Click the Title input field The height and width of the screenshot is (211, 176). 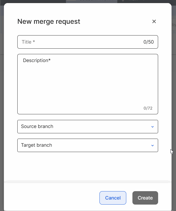[81, 42]
